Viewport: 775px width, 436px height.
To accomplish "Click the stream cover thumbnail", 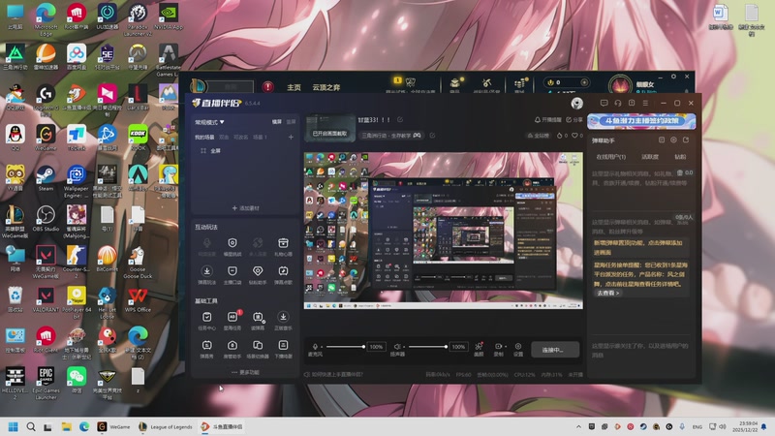I will [x=330, y=128].
